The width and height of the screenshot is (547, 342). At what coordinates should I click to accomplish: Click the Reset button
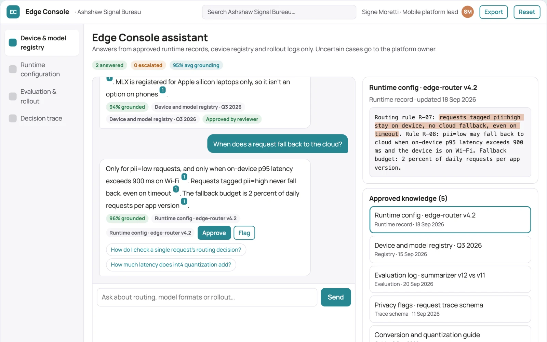coord(526,12)
